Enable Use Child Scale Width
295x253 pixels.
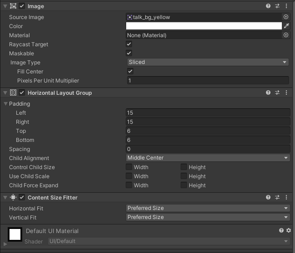(129, 176)
